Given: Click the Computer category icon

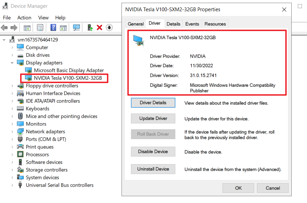Looking at the screenshot, I should 20,47.
